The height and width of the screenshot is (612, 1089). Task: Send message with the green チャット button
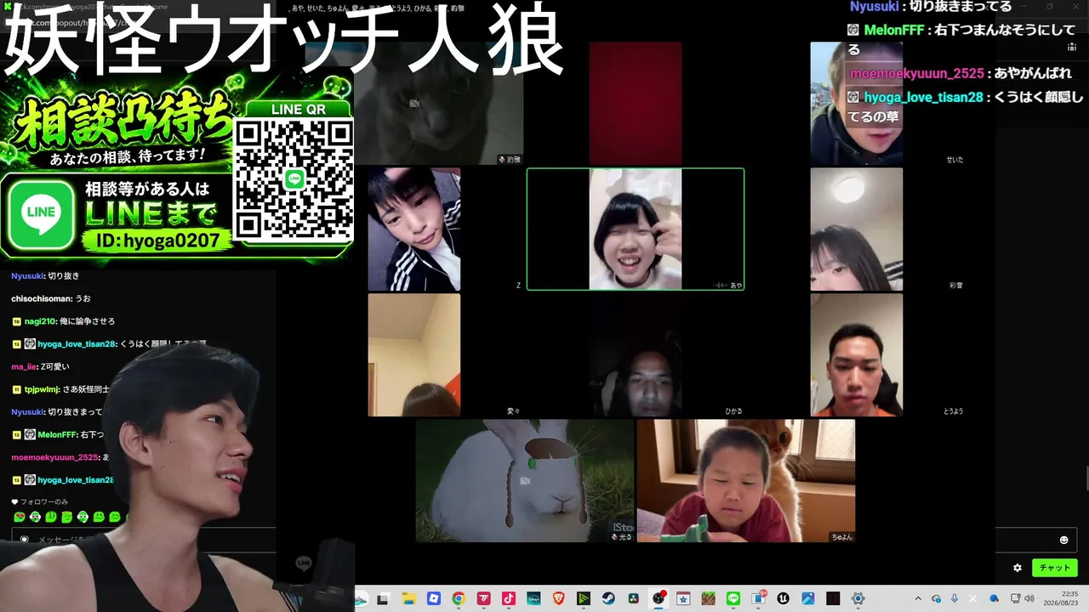point(1055,568)
